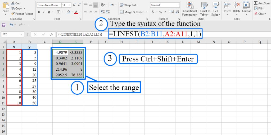Open Conditional Formatting menu
Image resolution: width=271 pixels, height=135 pixels.
[x=190, y=9]
